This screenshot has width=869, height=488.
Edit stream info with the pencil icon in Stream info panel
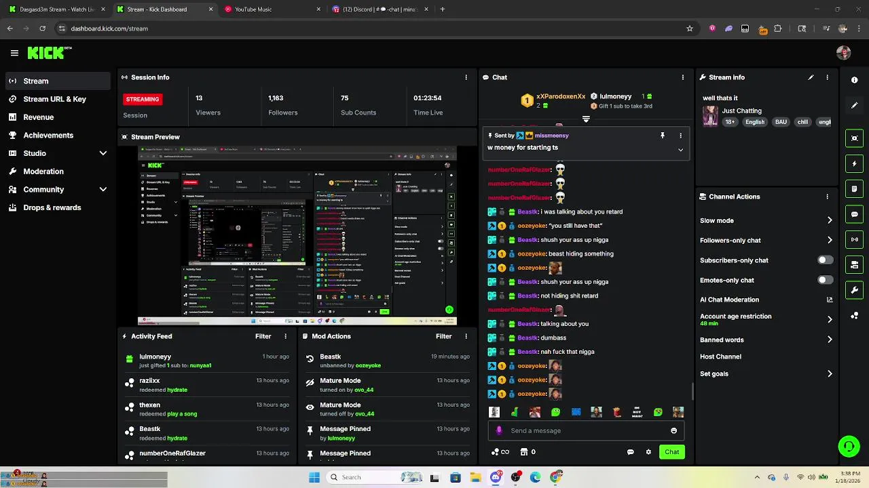click(811, 77)
